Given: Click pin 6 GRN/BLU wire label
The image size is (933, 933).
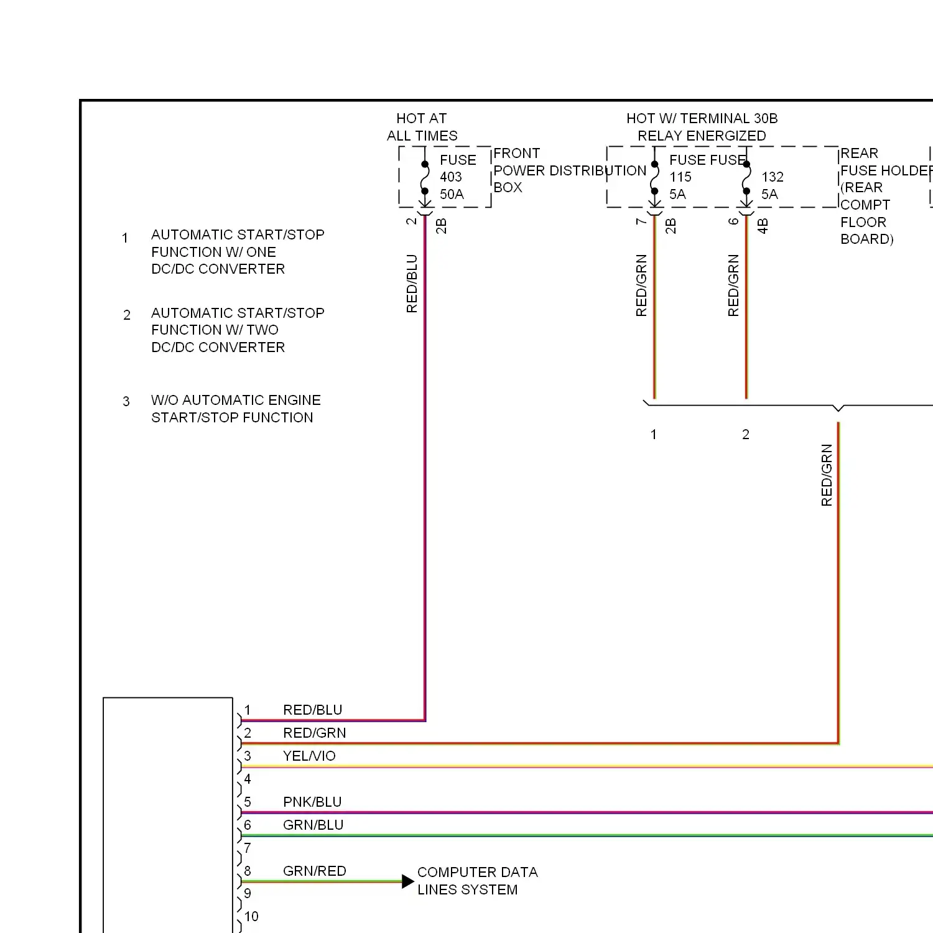Looking at the screenshot, I should pyautogui.click(x=313, y=825).
